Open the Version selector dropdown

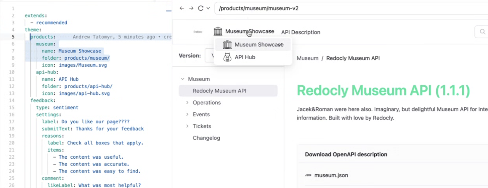pos(209,55)
